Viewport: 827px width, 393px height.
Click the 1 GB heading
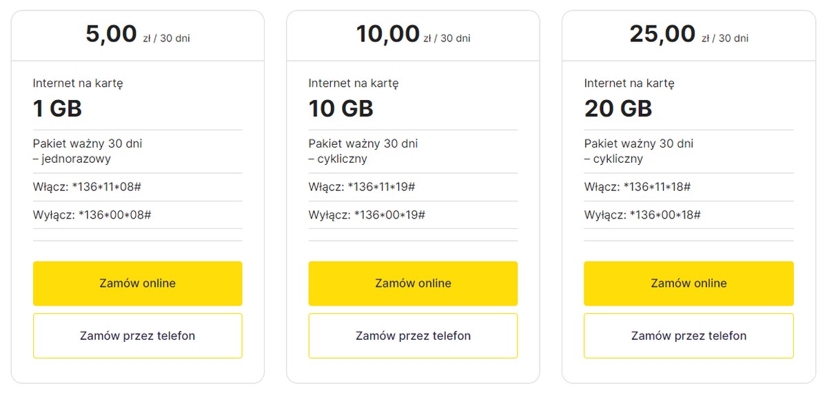click(57, 108)
